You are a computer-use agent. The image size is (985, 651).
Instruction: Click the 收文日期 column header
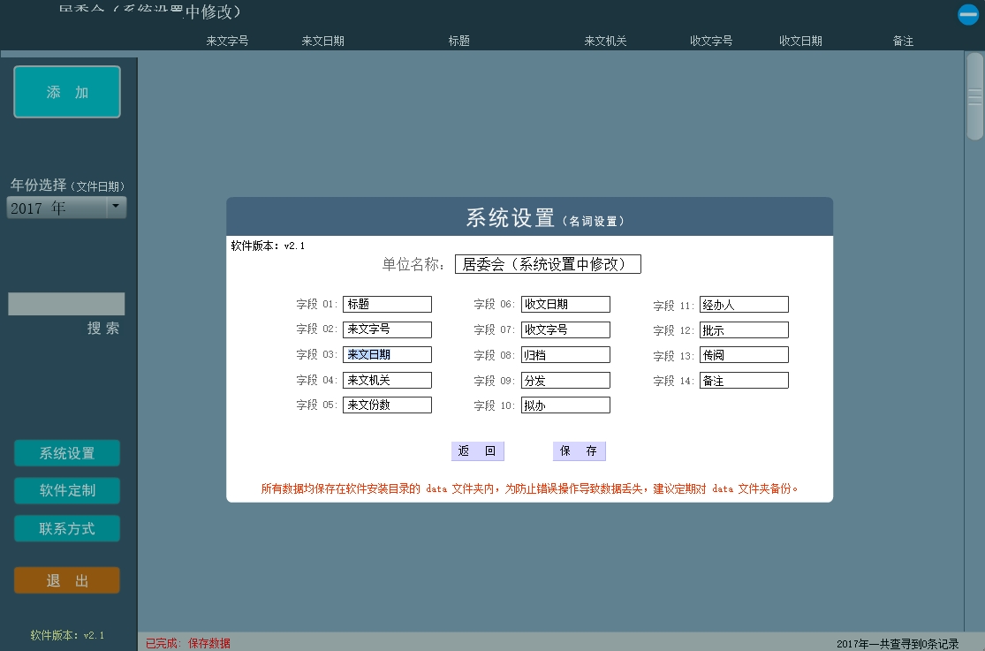pos(800,41)
